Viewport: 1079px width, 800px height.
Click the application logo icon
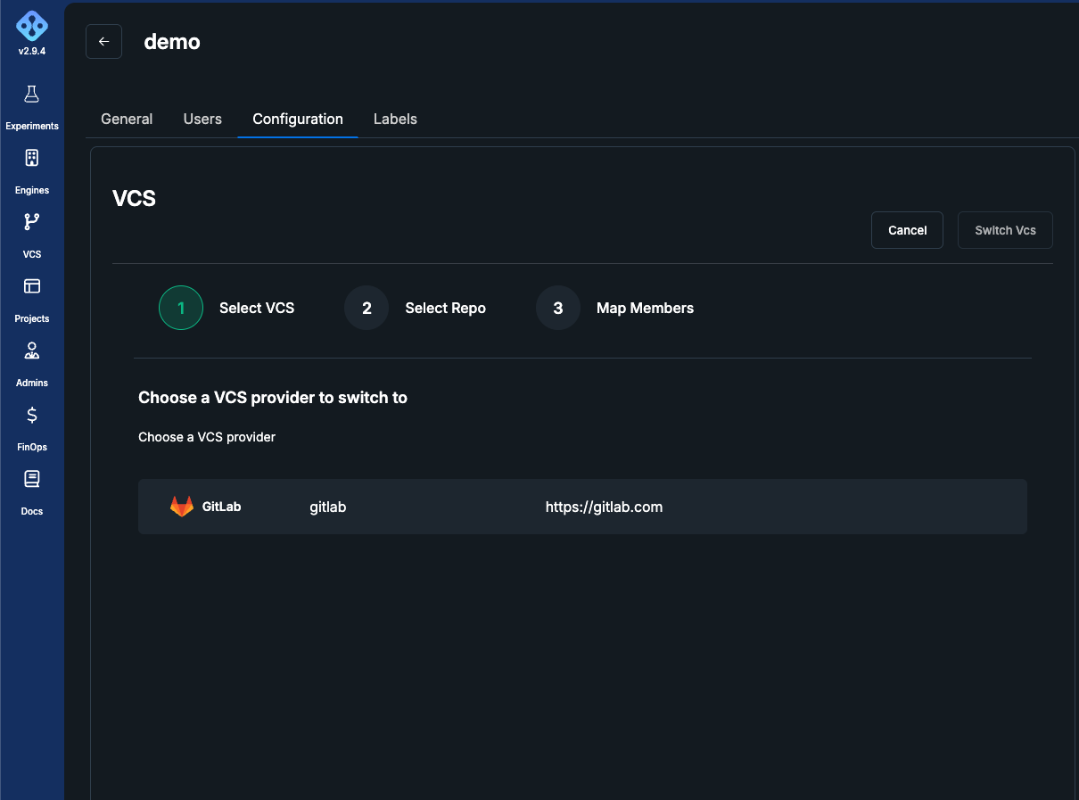coord(32,25)
